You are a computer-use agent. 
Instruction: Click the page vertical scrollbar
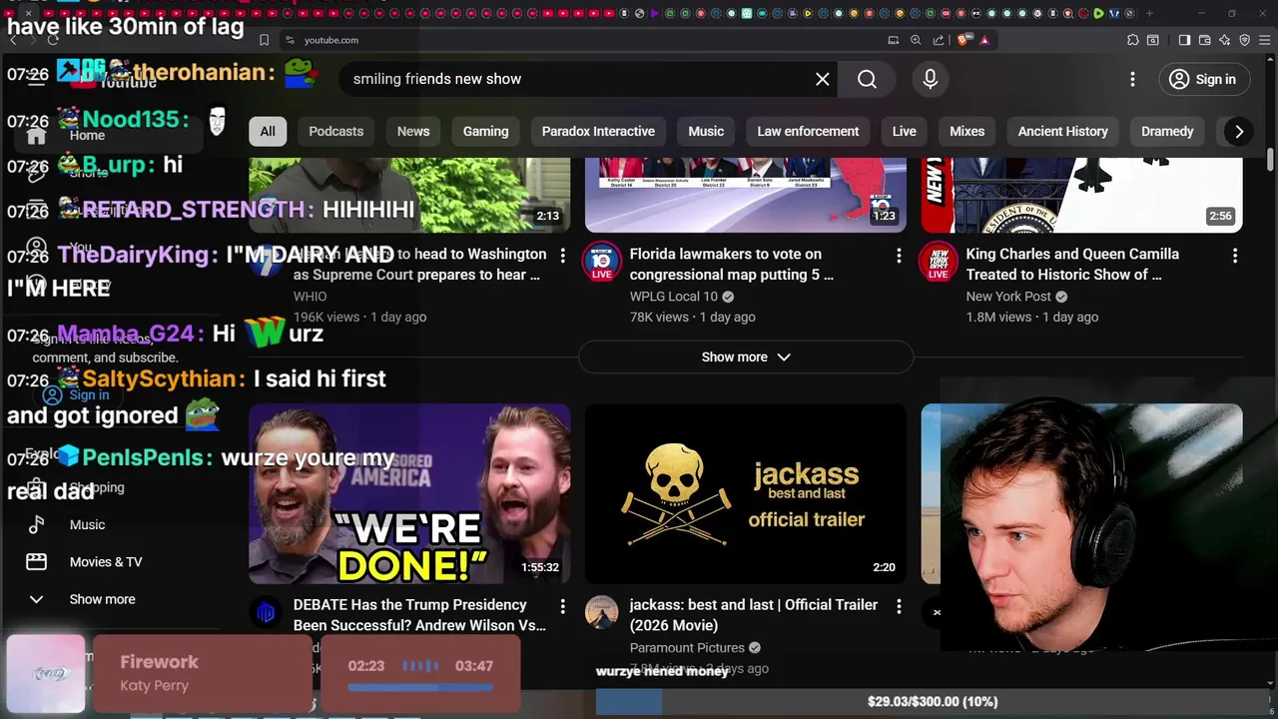point(1270,160)
